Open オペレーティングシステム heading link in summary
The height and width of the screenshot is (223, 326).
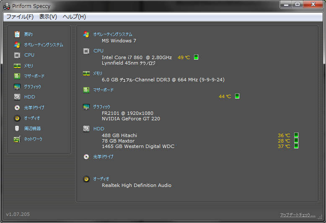click(x=113, y=34)
